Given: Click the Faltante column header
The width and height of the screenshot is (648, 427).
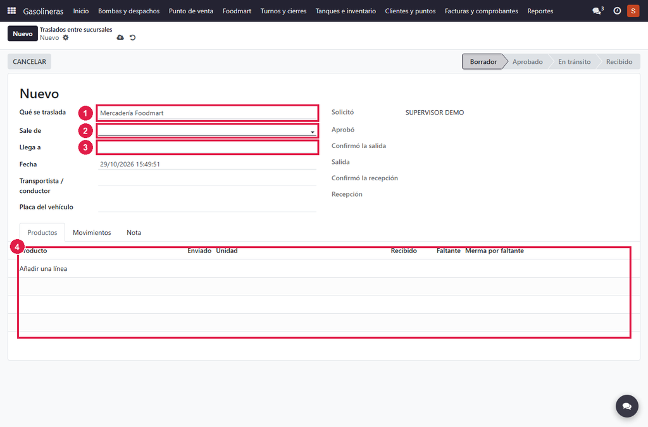Looking at the screenshot, I should [449, 251].
